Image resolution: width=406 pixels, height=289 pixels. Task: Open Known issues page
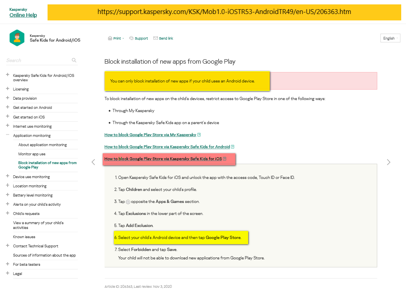[24, 237]
